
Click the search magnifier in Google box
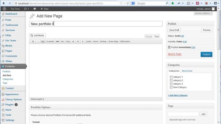pyautogui.click(x=167, y=3)
